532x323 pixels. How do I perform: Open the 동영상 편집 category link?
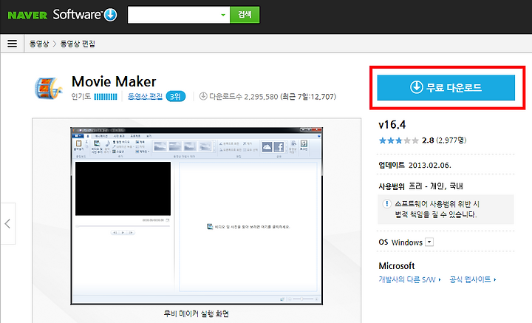[146, 96]
